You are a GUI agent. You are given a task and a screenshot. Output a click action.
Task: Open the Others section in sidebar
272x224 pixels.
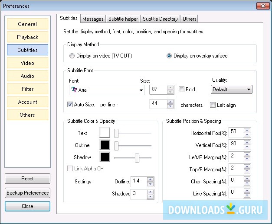tap(27, 115)
